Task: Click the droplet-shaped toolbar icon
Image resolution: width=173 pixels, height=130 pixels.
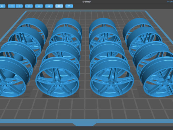Action: pos(49,6)
